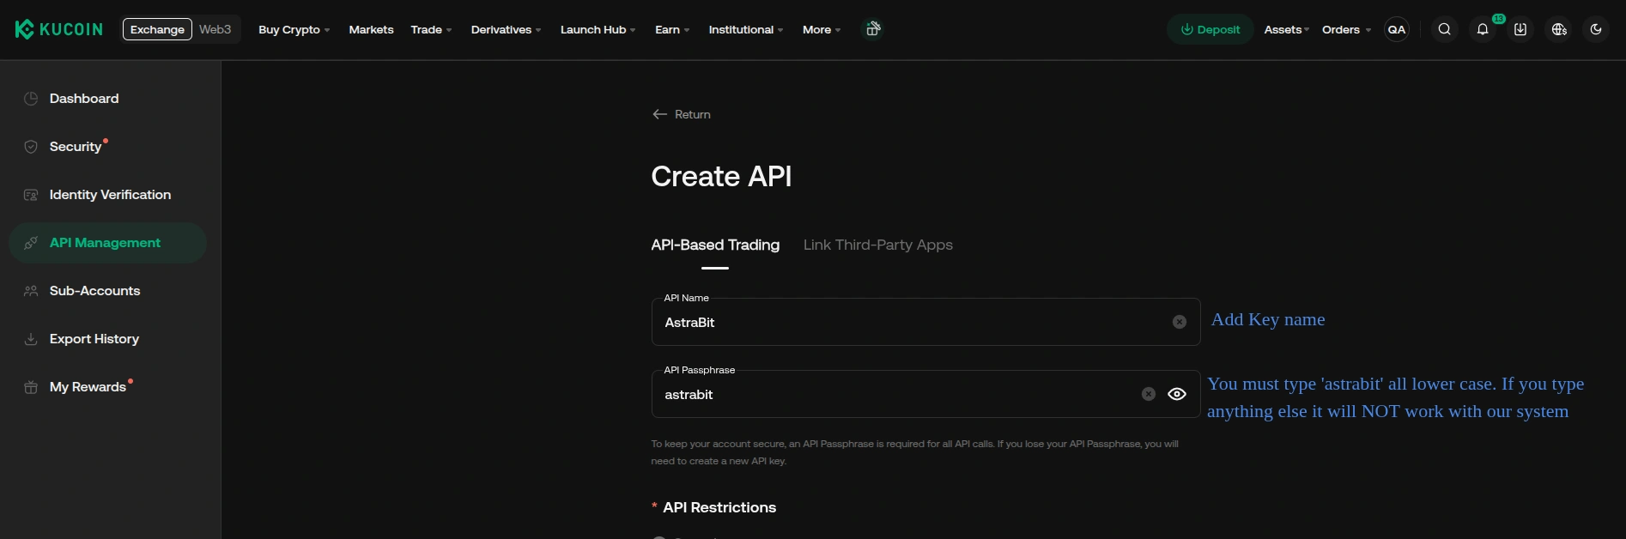Open the Markets page
Screen dimensions: 1626x539
[x=371, y=29]
